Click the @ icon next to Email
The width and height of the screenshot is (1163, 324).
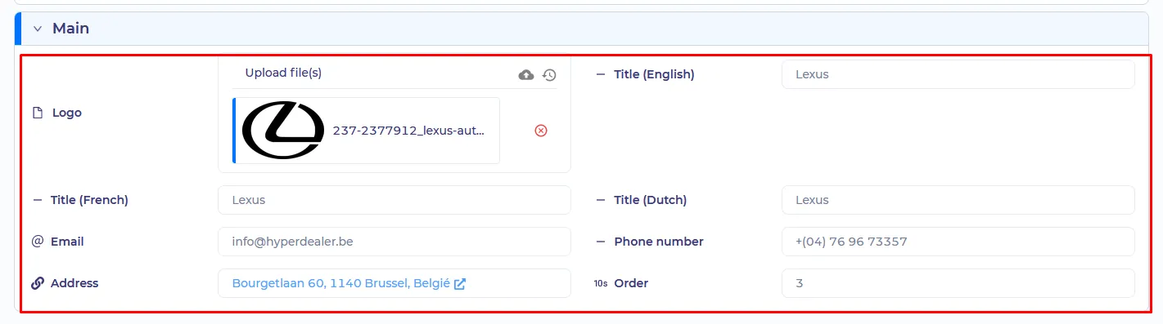pos(37,242)
